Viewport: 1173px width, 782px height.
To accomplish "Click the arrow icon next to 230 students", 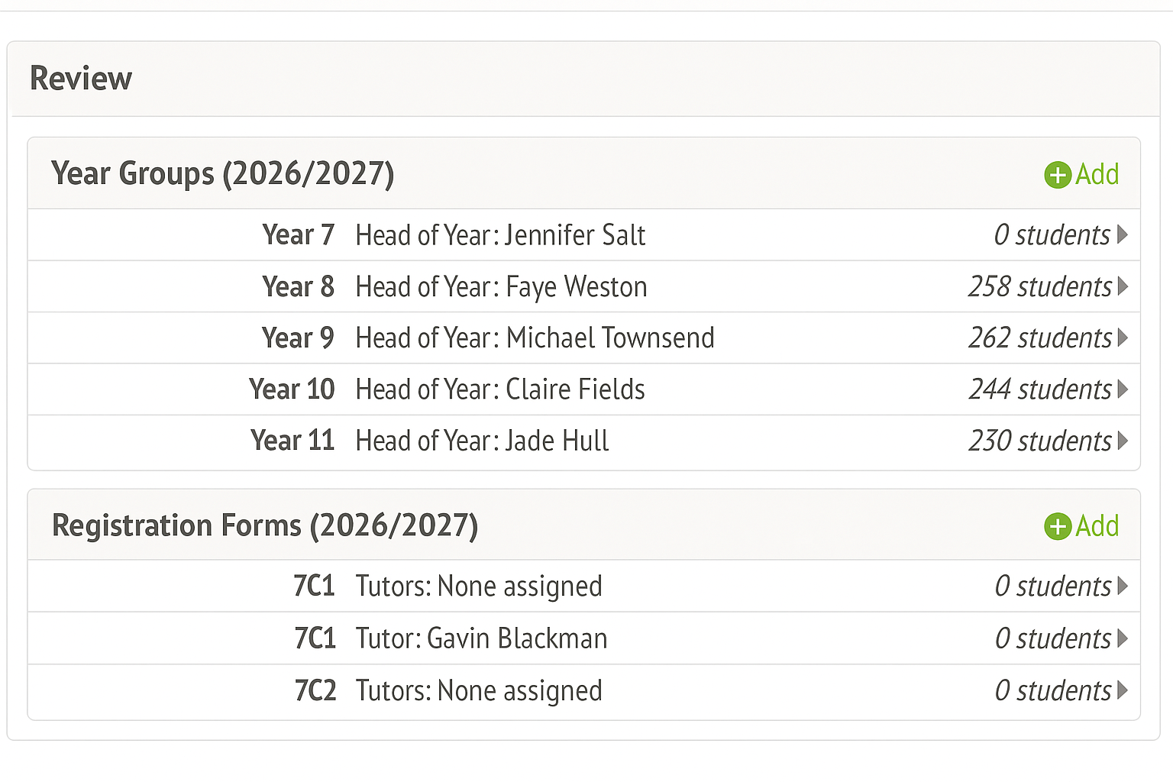I will click(x=1123, y=441).
